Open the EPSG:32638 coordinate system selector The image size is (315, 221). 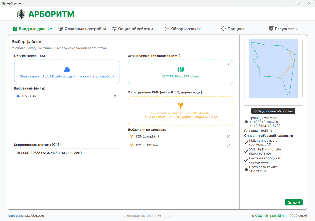click(67, 152)
